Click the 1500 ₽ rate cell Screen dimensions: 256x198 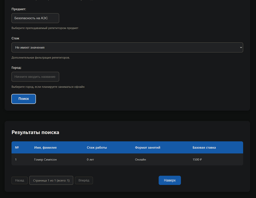tap(197, 160)
